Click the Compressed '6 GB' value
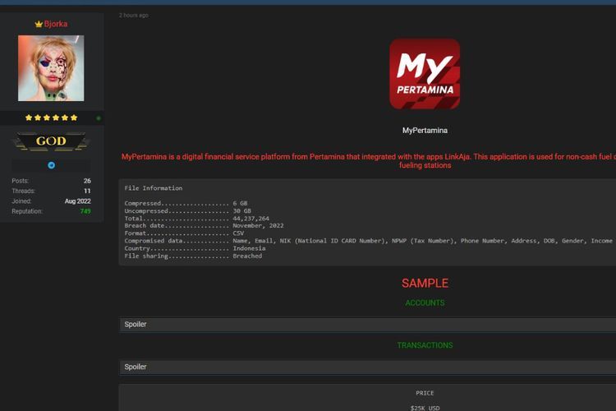The width and height of the screenshot is (616, 411). click(240, 203)
